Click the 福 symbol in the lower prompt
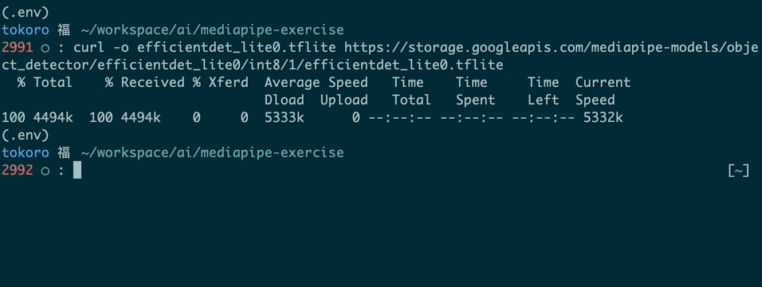 (x=64, y=153)
